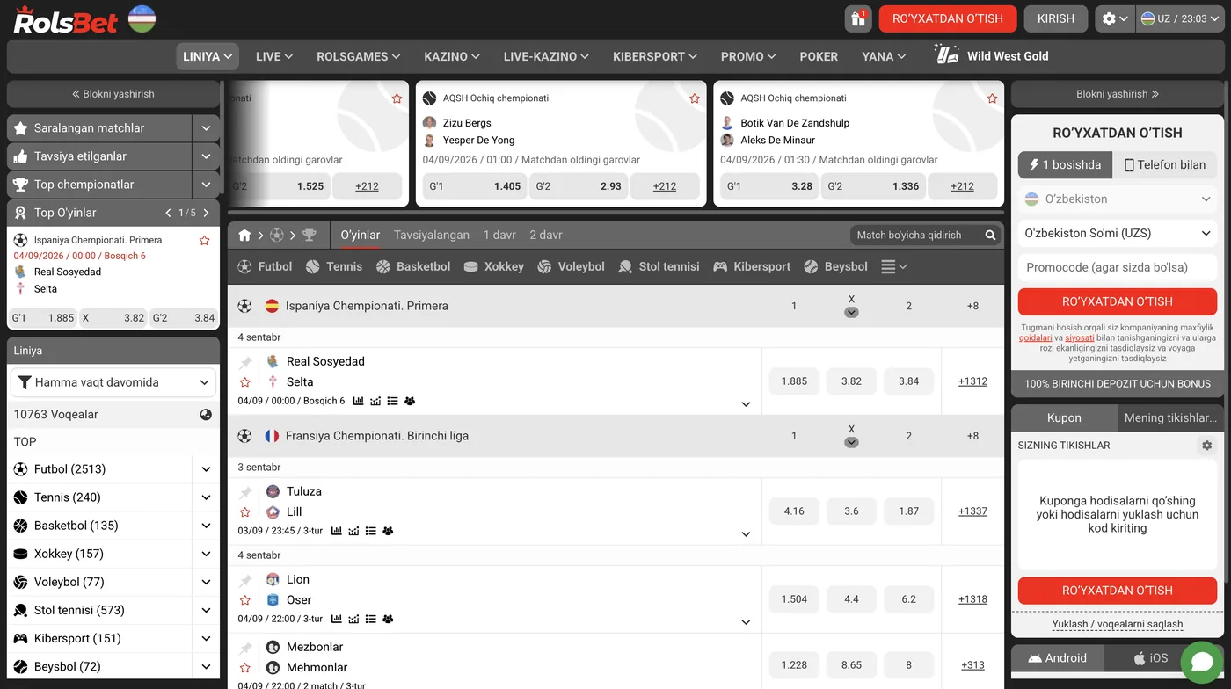Viewport: 1231px width, 689px height.
Task: Go to home breadcrumb icon
Action: tap(244, 235)
